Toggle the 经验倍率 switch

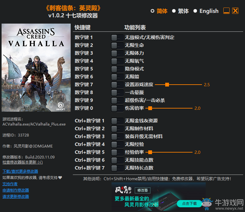[117, 152]
